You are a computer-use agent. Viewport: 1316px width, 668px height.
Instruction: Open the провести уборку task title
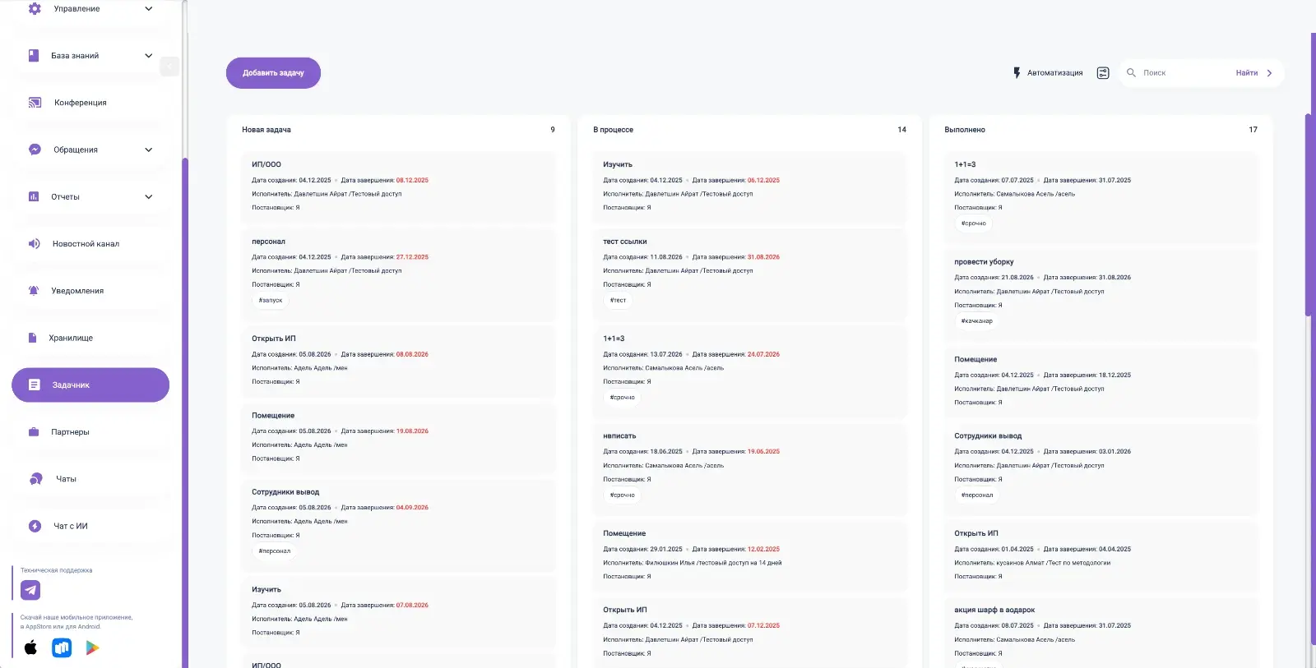coord(984,262)
